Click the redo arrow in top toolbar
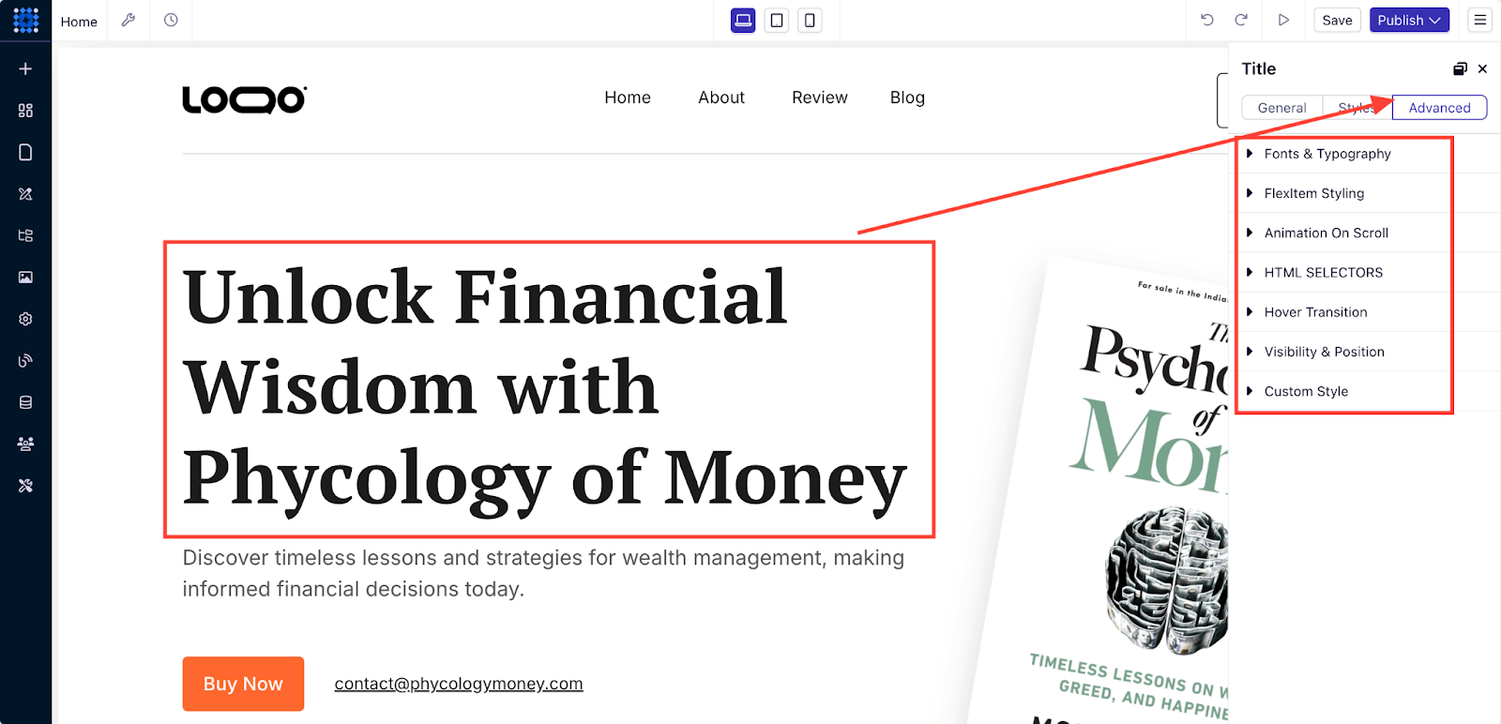1501x724 pixels. [1241, 20]
